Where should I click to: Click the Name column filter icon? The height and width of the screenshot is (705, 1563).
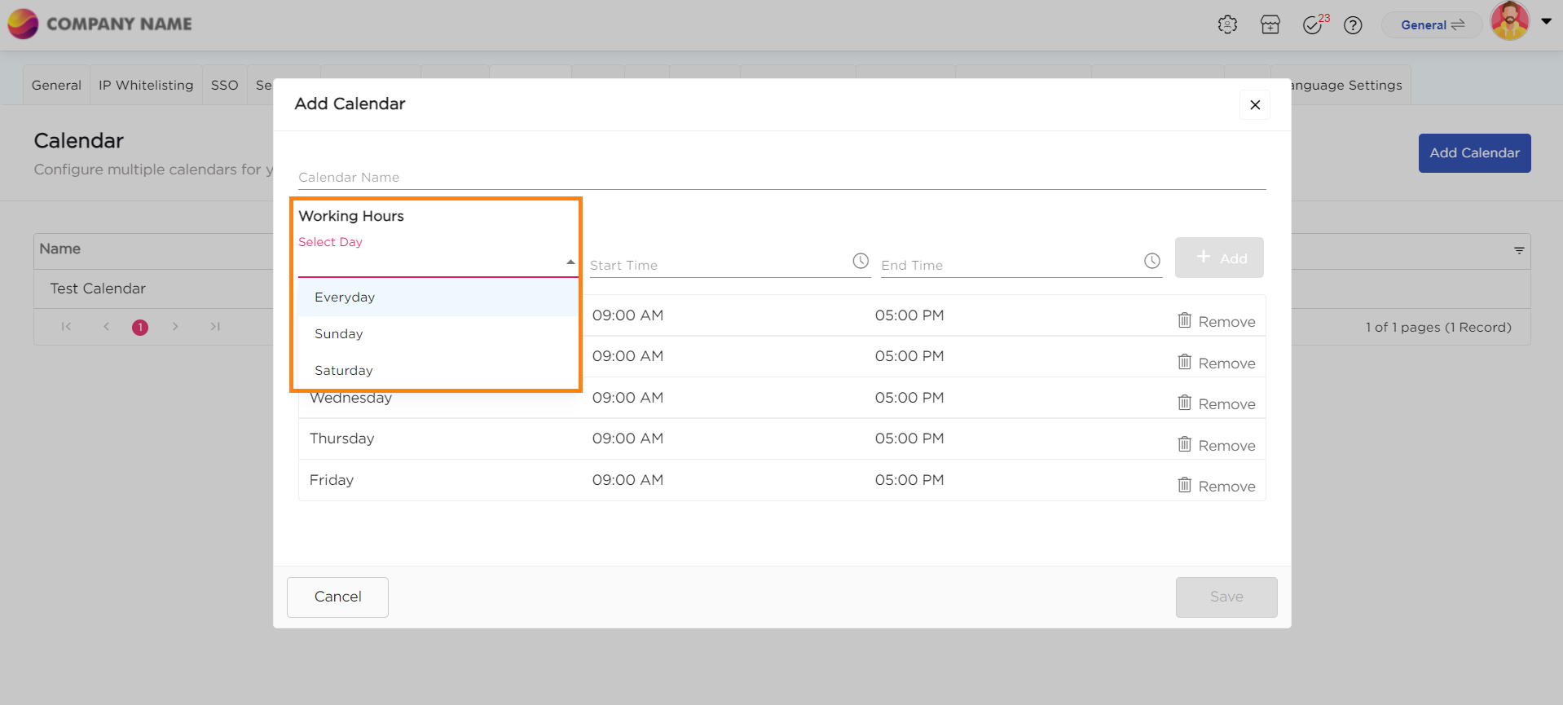click(1519, 250)
